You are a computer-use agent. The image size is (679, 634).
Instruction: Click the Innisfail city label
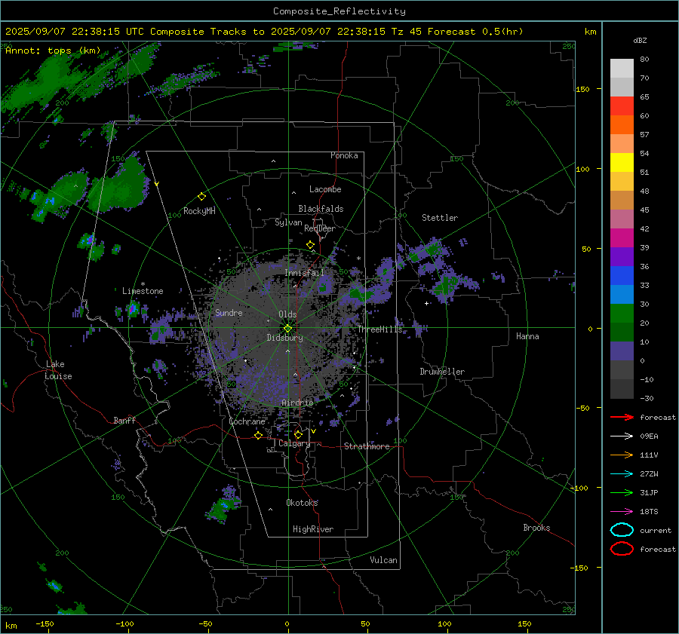(304, 273)
